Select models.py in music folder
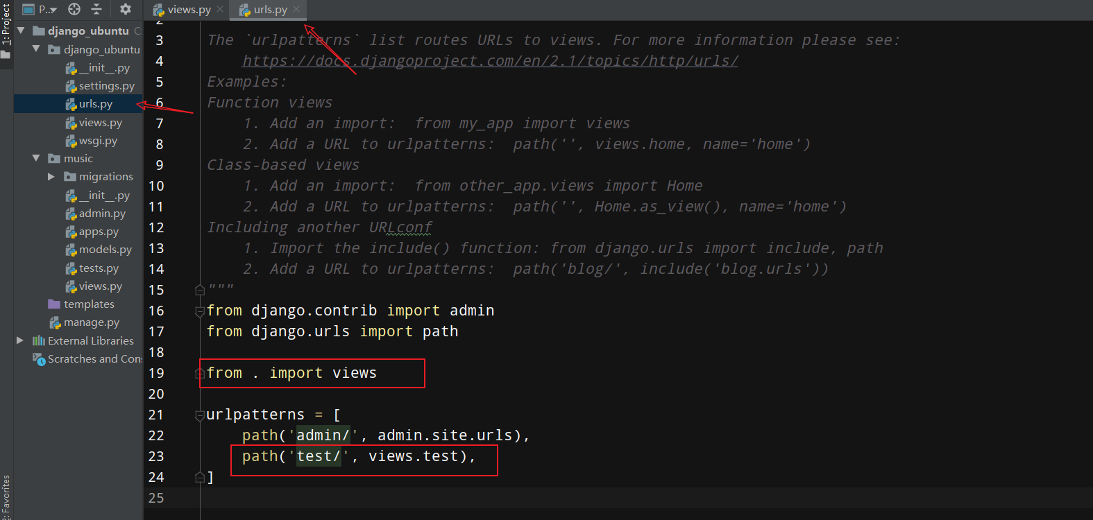The image size is (1093, 520). coord(105,250)
